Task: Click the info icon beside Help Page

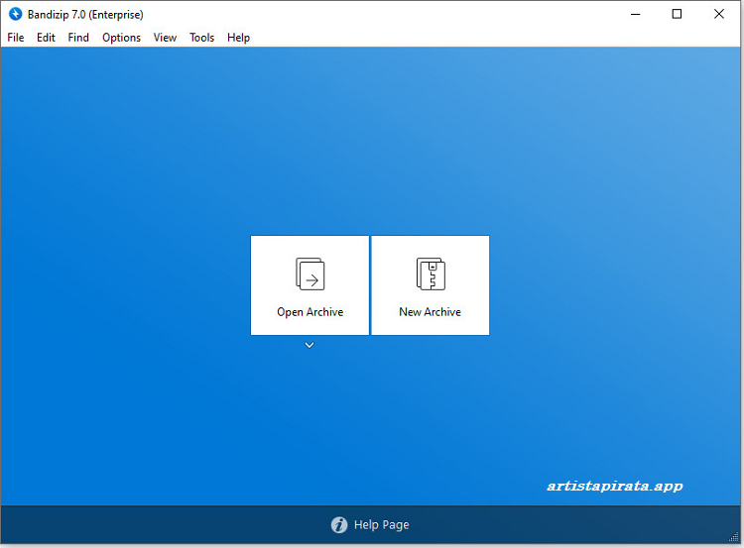Action: point(339,525)
